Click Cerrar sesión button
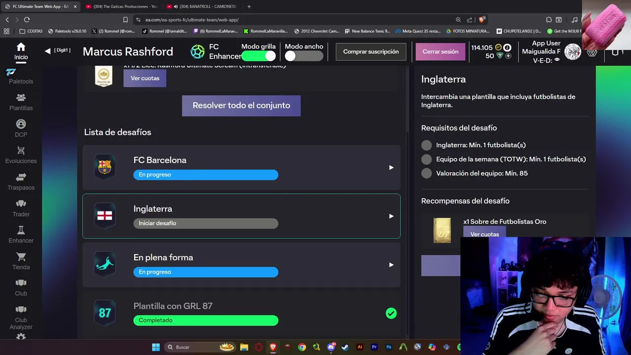 (x=440, y=52)
